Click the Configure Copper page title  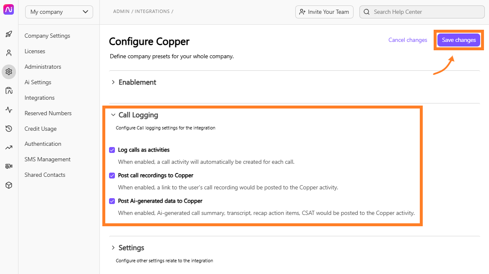[x=149, y=41]
